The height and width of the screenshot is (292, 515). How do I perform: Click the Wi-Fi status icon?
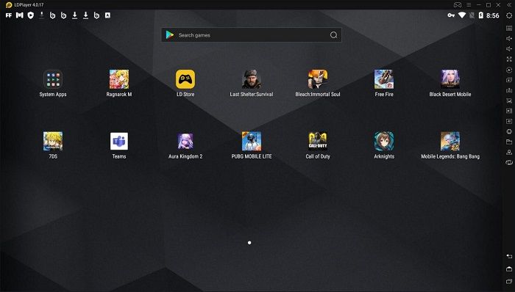(x=462, y=15)
